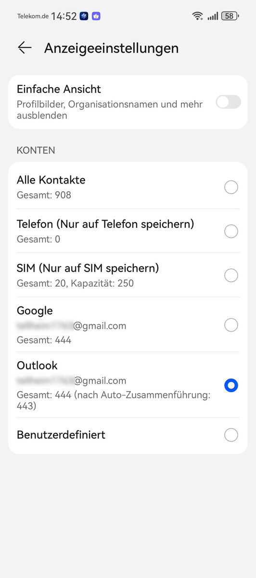Toggle the Einfache Ansicht switch
Screen dimensions: 256x578
click(228, 102)
